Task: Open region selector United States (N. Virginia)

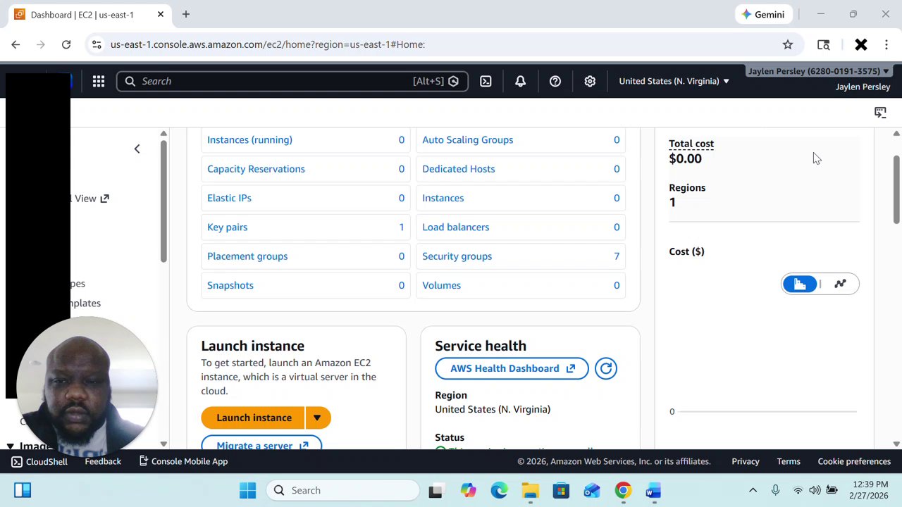Action: (674, 81)
